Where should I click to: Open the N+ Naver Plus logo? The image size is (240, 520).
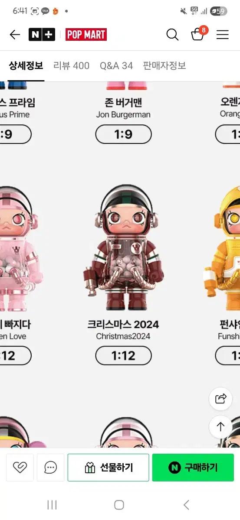pyautogui.click(x=42, y=35)
